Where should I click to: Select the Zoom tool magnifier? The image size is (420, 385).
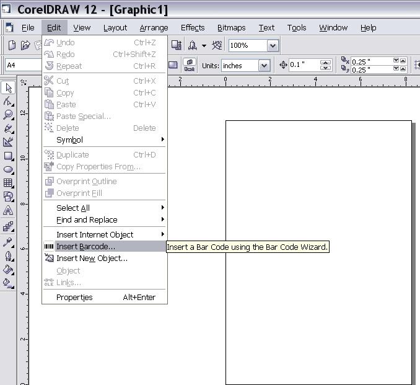8,115
